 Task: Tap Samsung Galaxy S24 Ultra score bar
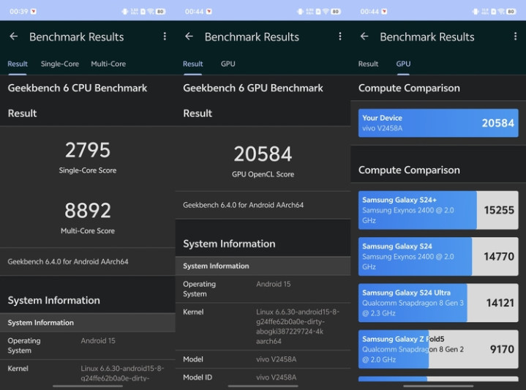click(438, 302)
